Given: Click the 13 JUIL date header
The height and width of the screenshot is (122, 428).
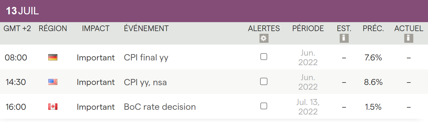Looking at the screenshot, I should [23, 11].
